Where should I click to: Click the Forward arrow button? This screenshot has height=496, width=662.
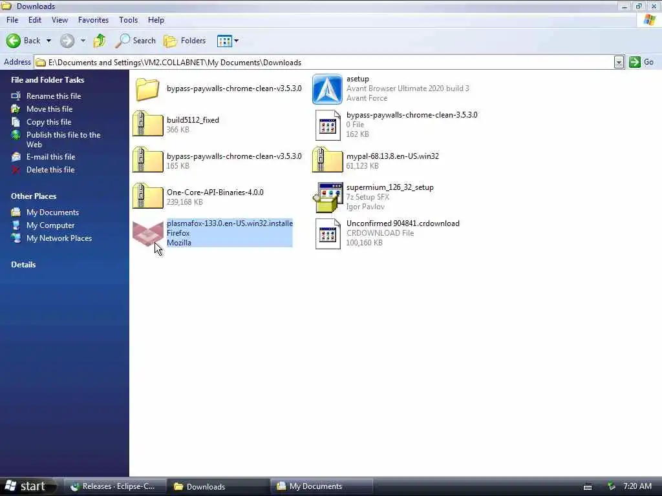[x=67, y=41]
